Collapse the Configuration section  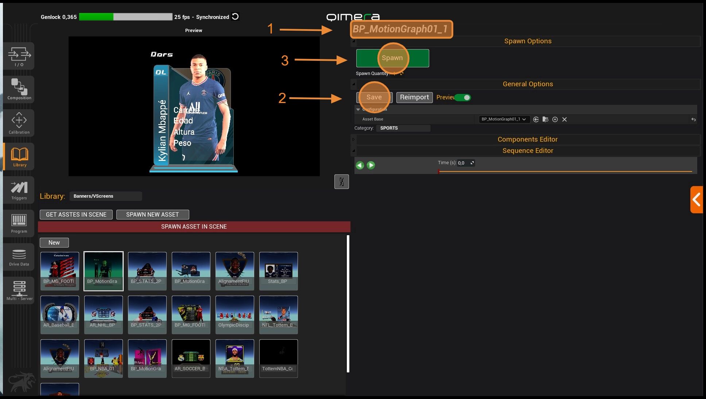tap(358, 110)
